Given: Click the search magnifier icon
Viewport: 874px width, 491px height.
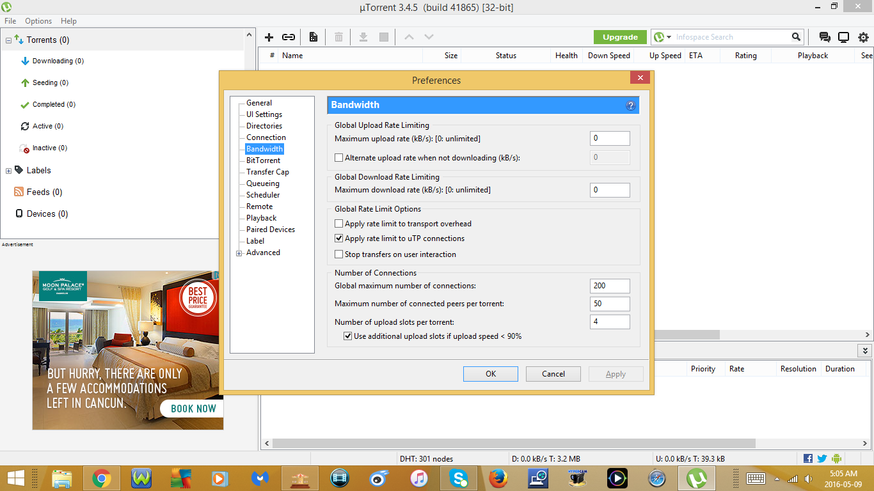Looking at the screenshot, I should pyautogui.click(x=796, y=37).
